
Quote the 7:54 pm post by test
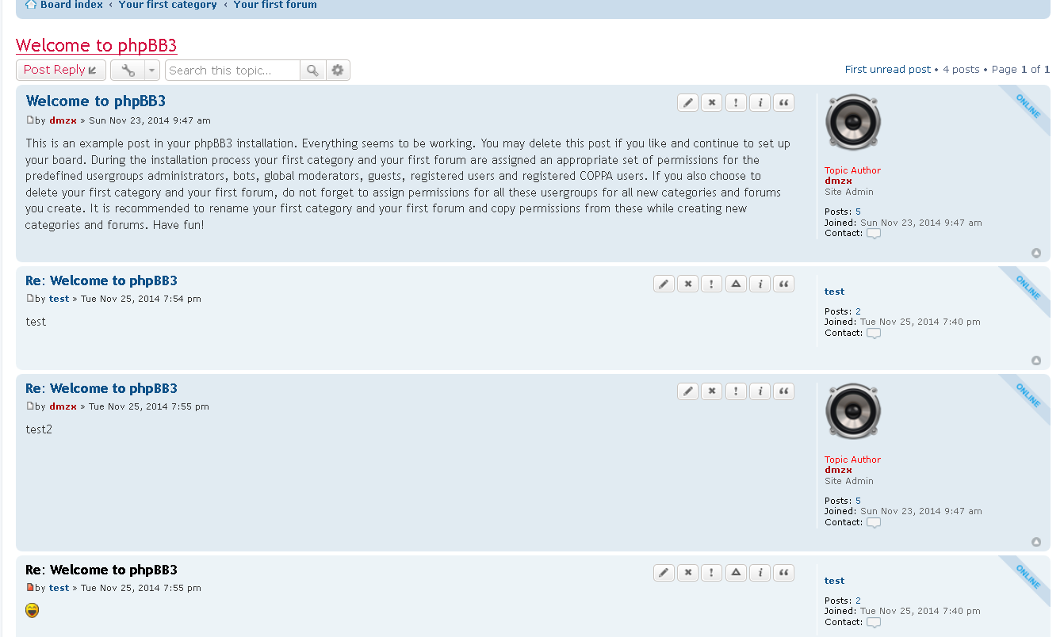(x=784, y=284)
